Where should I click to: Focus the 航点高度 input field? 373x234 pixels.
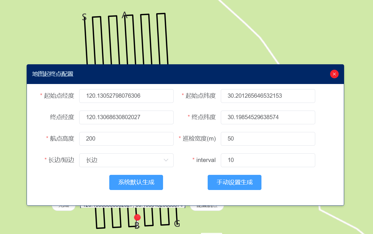(126, 139)
